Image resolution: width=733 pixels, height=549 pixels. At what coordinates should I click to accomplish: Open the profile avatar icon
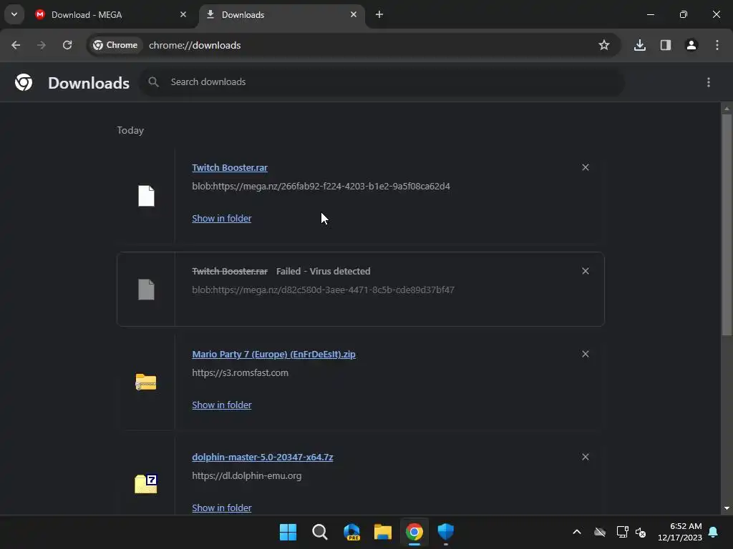691,45
